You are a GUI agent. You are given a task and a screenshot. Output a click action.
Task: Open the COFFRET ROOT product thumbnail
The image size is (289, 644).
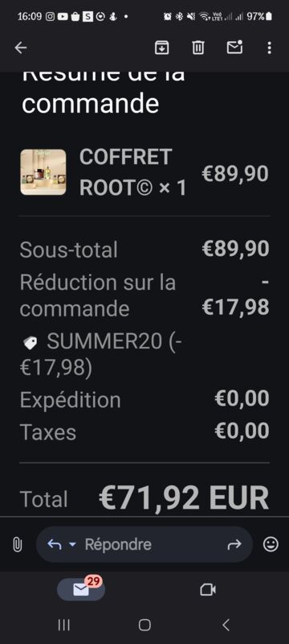coord(43,172)
